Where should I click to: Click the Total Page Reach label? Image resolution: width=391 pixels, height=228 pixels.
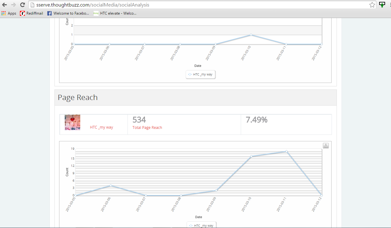pyautogui.click(x=147, y=128)
